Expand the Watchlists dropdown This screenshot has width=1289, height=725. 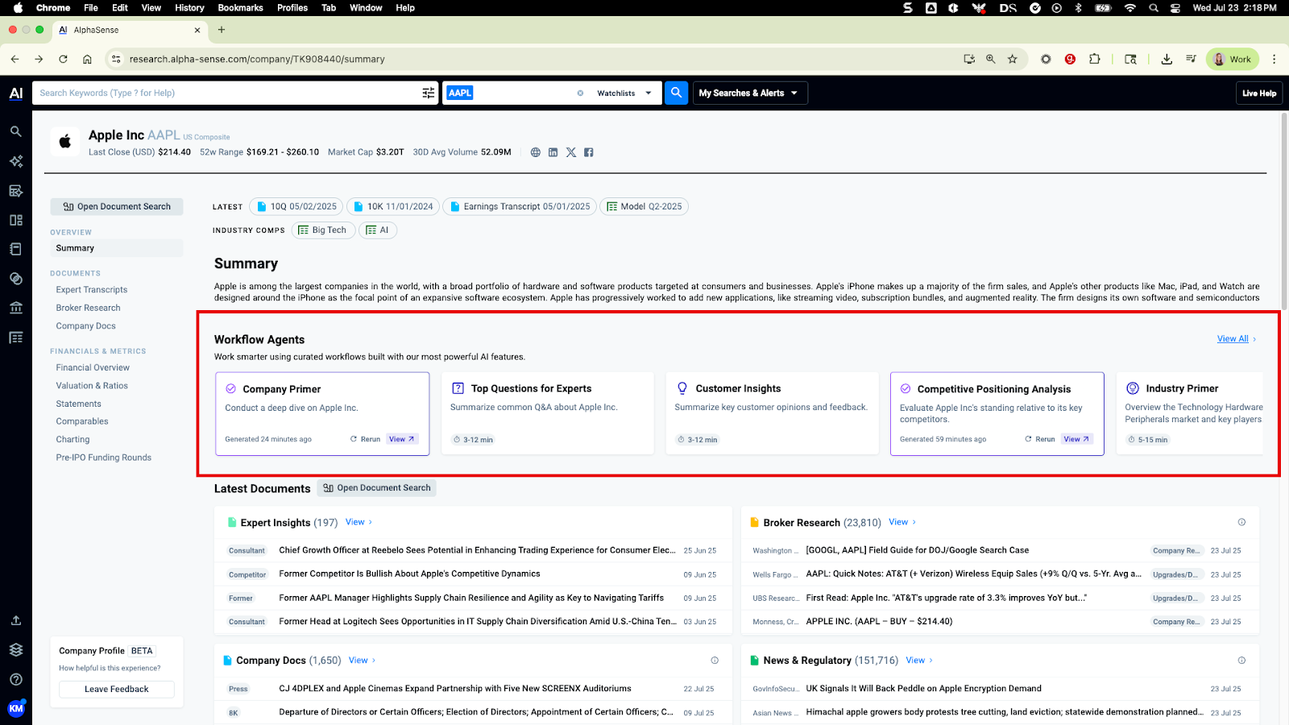click(624, 93)
